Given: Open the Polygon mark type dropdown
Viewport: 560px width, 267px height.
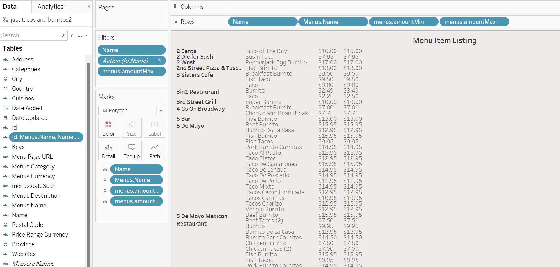Looking at the screenshot, I should pyautogui.click(x=161, y=110).
